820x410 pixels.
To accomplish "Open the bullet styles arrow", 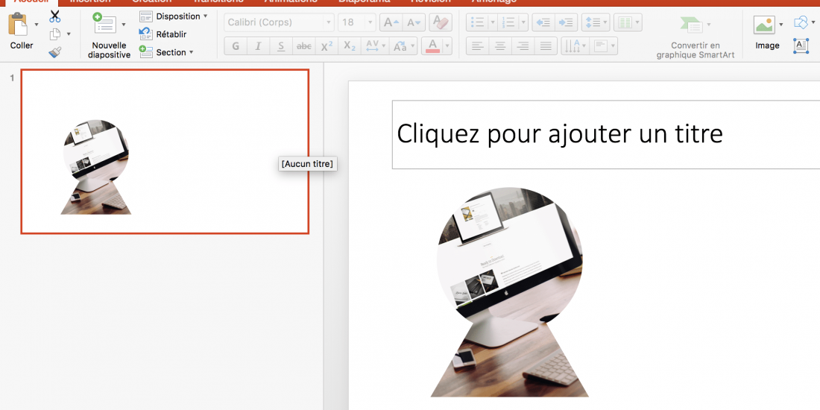I will (492, 22).
